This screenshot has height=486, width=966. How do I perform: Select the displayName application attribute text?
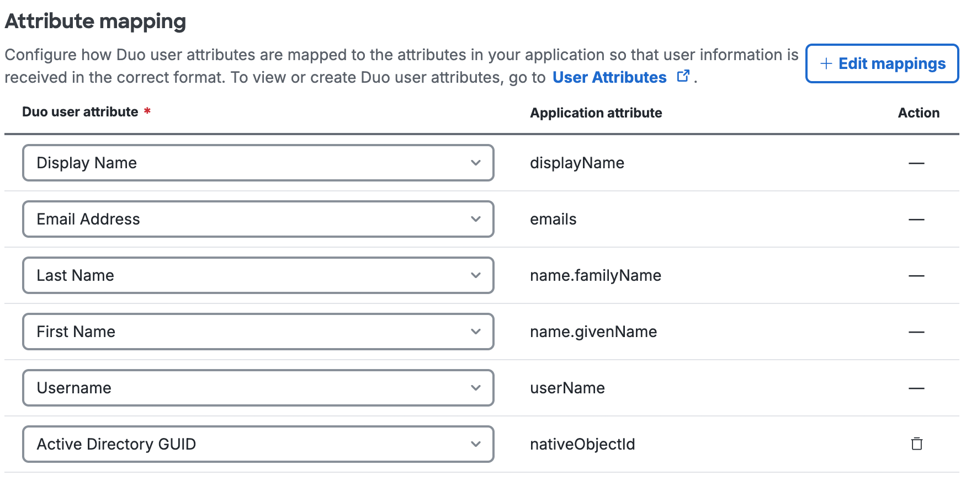tap(577, 163)
